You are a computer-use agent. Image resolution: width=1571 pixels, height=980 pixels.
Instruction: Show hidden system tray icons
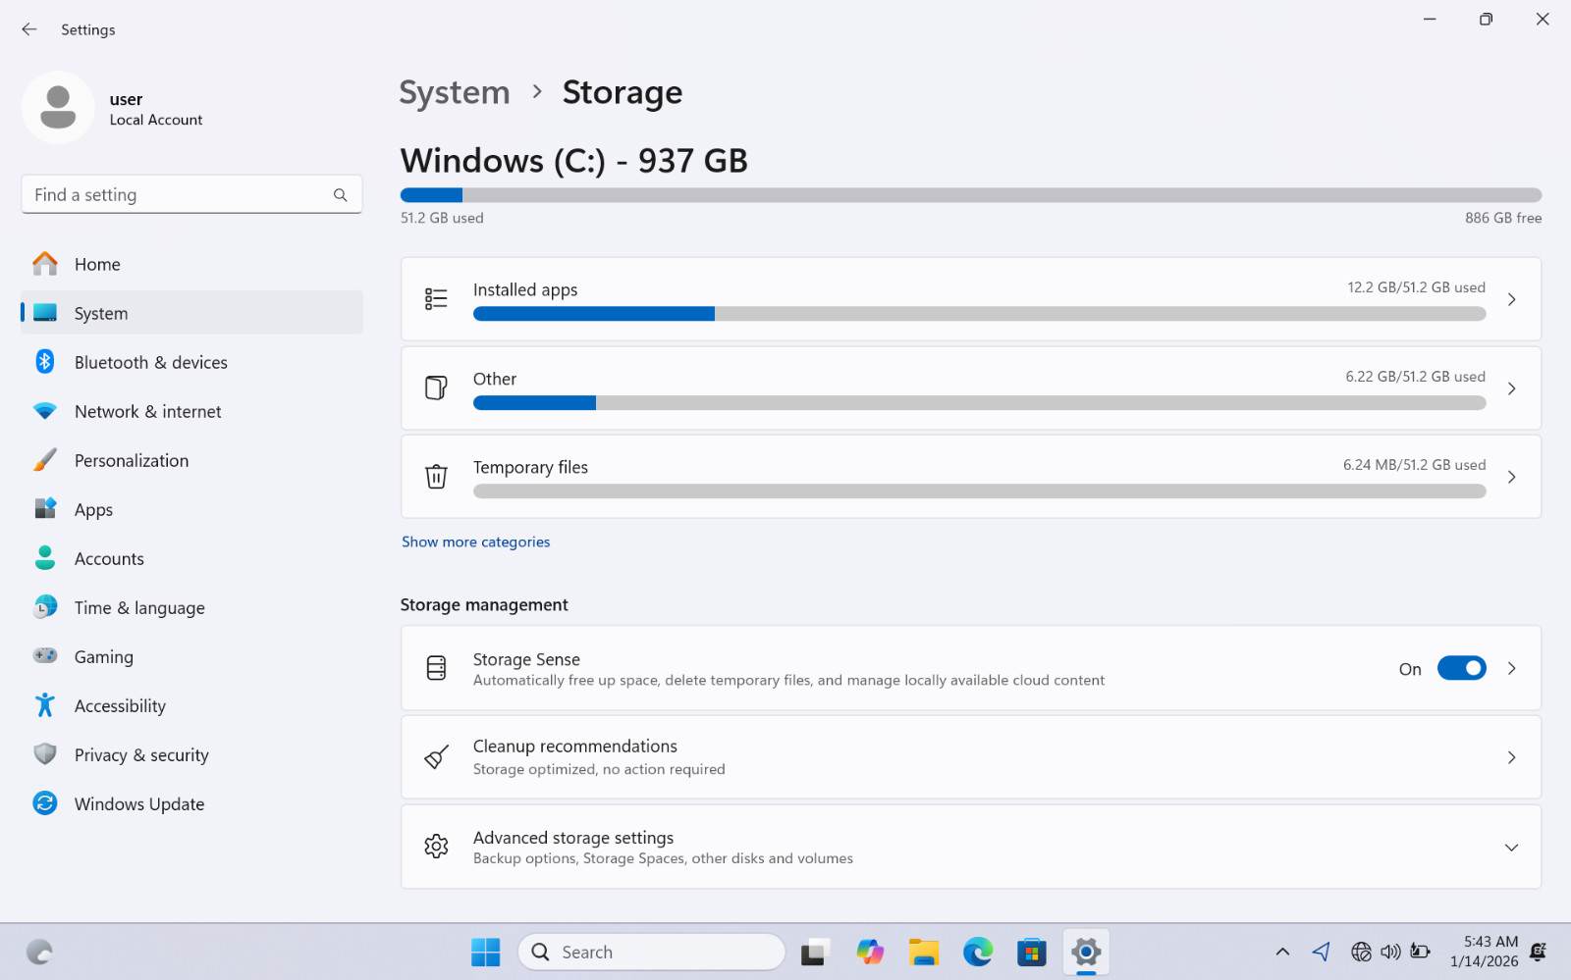coord(1282,952)
